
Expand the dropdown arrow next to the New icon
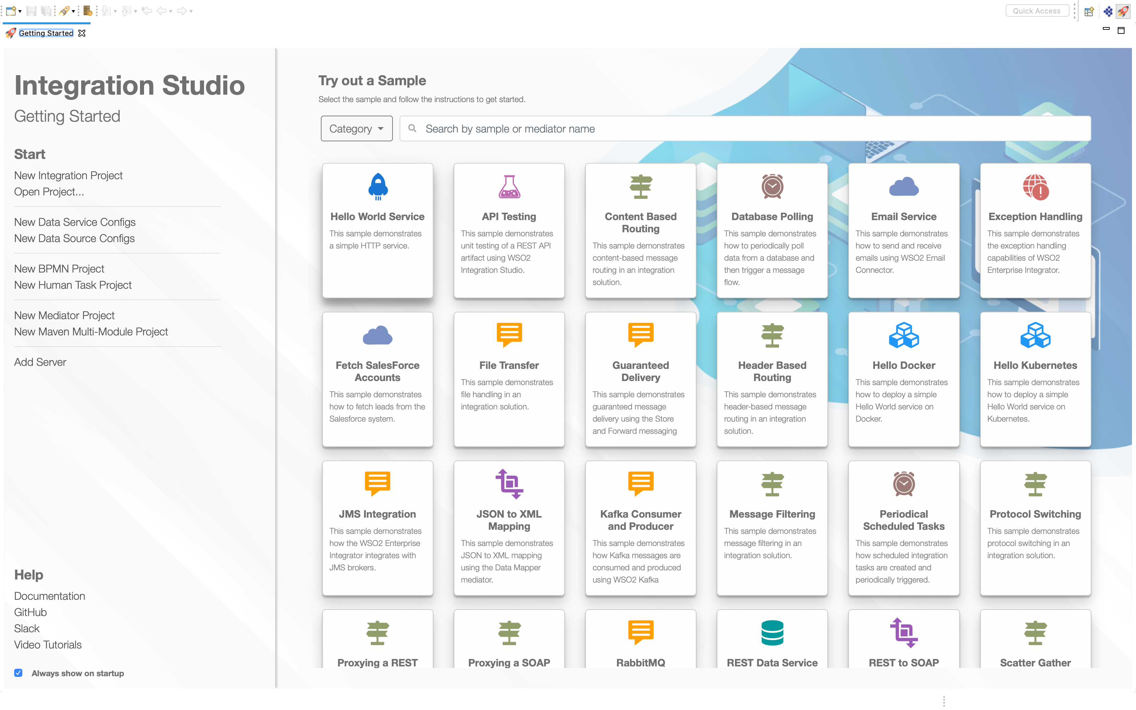click(19, 12)
